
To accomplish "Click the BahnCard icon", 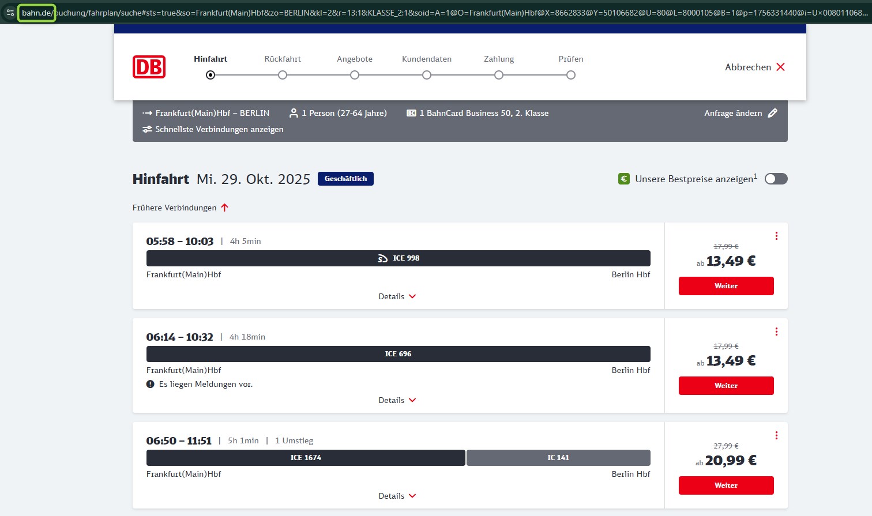I will tap(411, 113).
